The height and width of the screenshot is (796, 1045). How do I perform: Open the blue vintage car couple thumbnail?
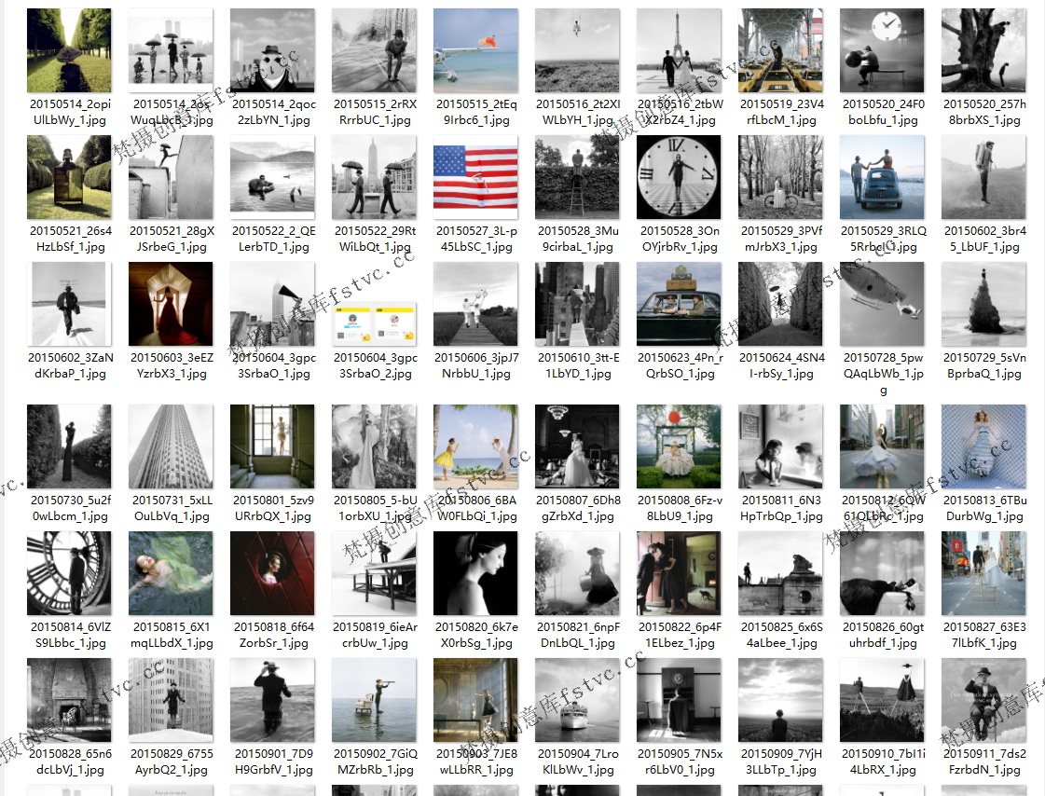(883, 177)
